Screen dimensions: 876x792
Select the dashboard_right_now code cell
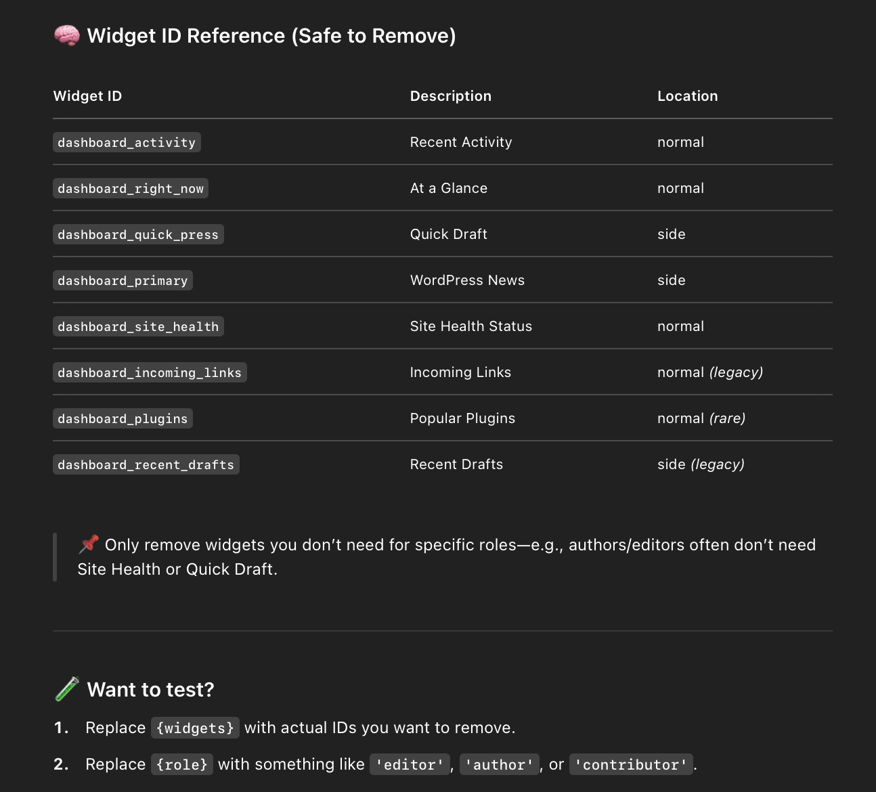point(131,188)
